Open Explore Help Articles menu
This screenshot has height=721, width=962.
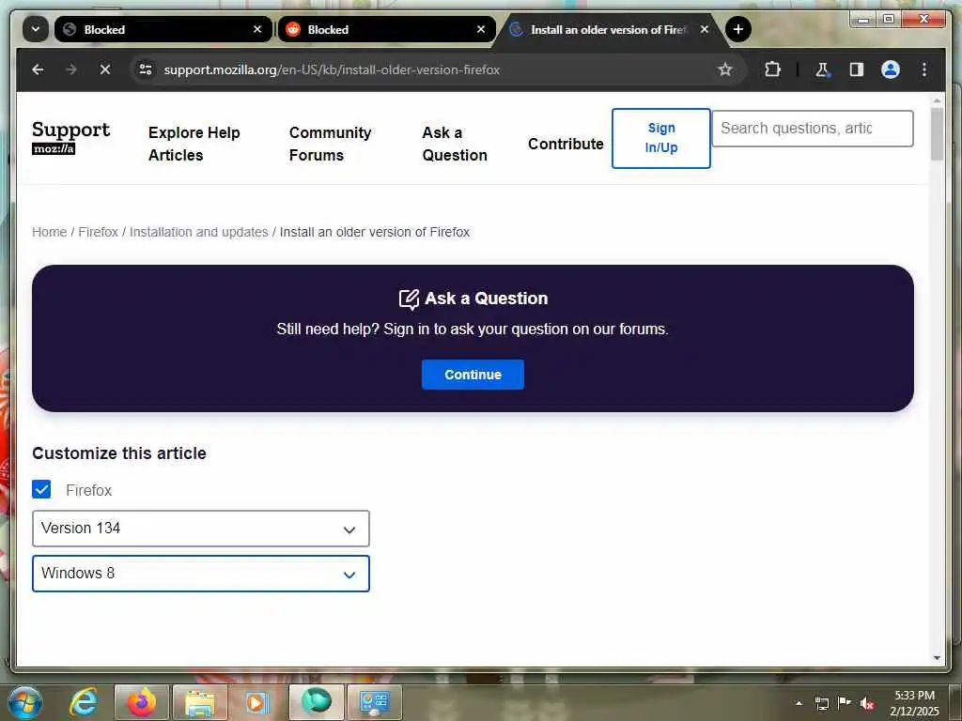coord(194,144)
